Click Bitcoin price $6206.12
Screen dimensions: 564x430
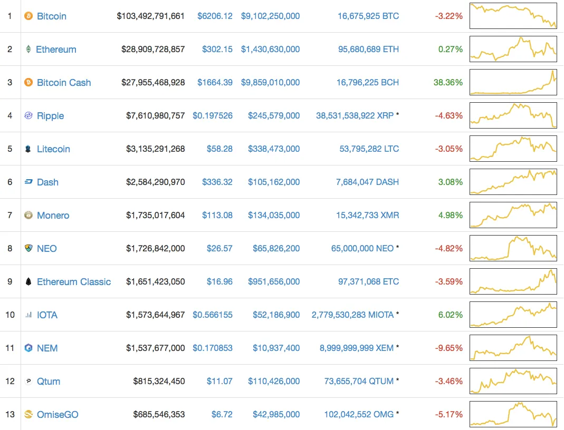[215, 16]
